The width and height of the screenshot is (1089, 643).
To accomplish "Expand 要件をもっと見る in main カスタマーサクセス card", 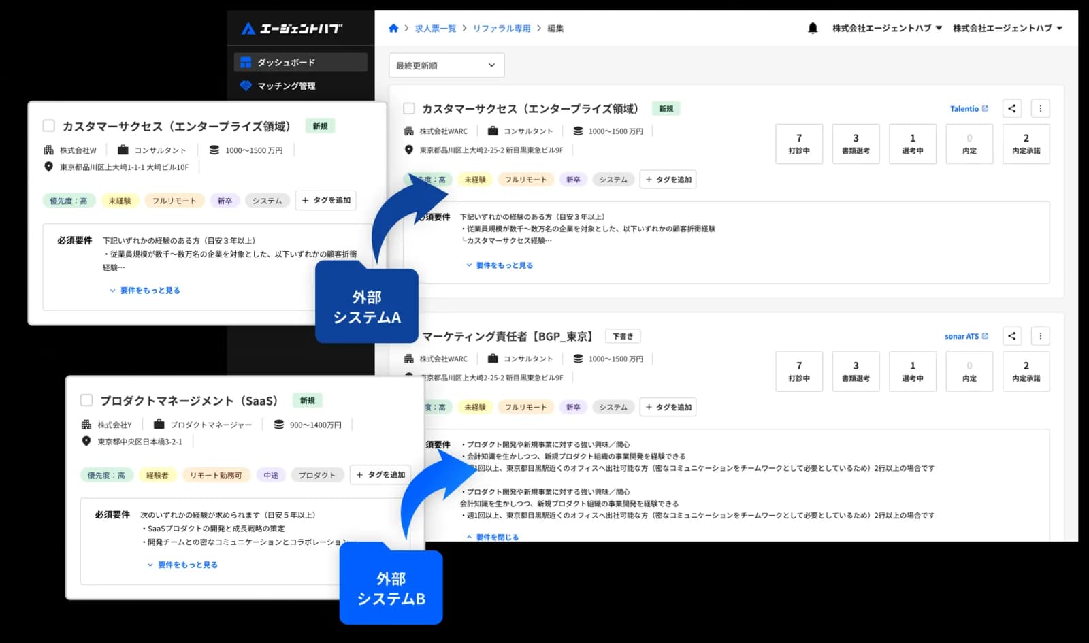I will 499,265.
